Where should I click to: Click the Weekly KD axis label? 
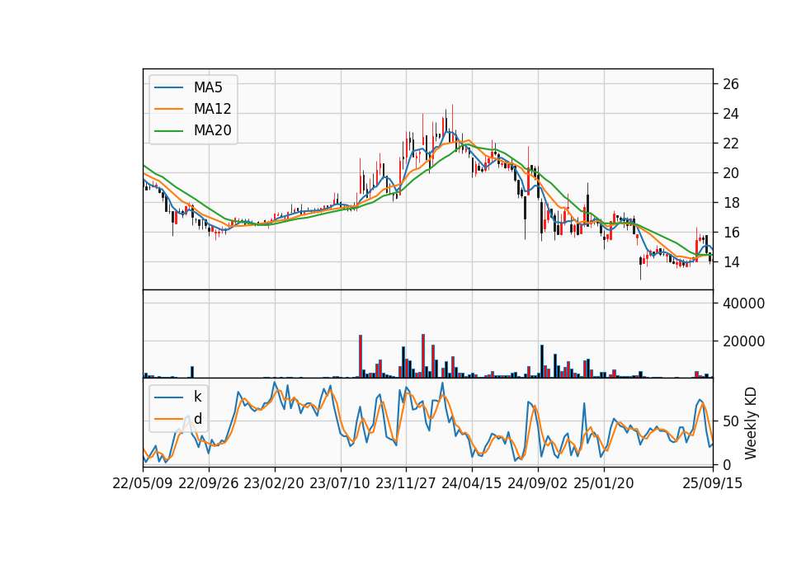point(751,423)
